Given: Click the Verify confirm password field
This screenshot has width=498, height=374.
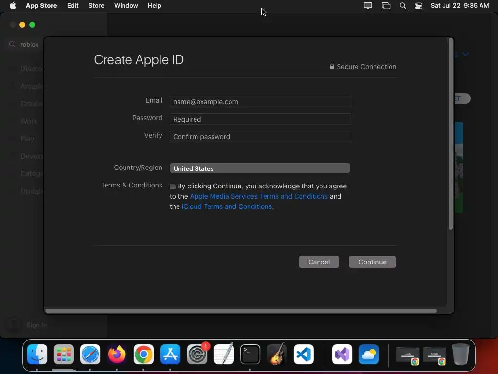Looking at the screenshot, I should tap(260, 137).
